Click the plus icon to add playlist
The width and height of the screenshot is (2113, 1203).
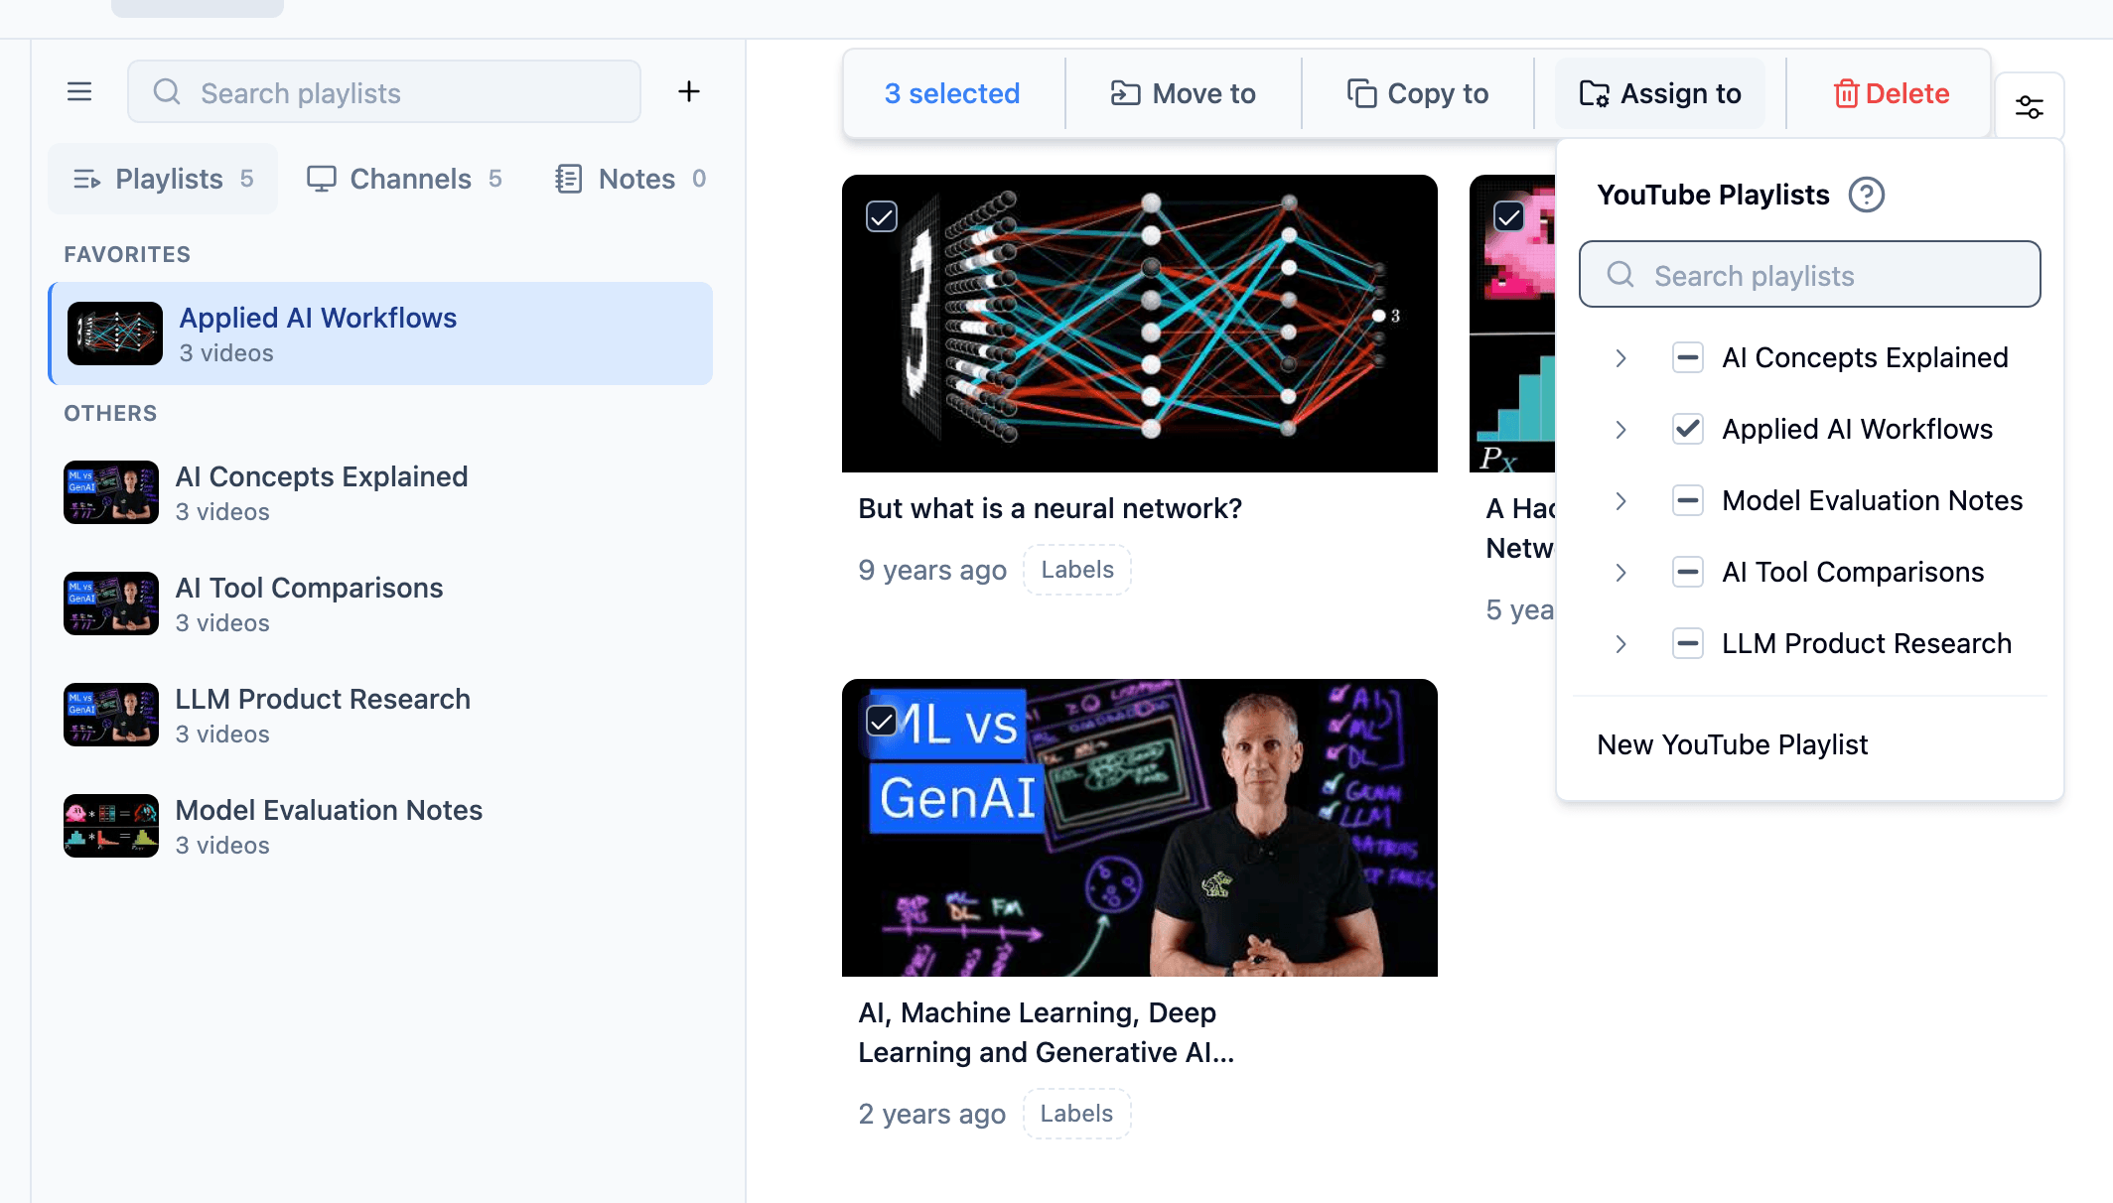pyautogui.click(x=689, y=92)
